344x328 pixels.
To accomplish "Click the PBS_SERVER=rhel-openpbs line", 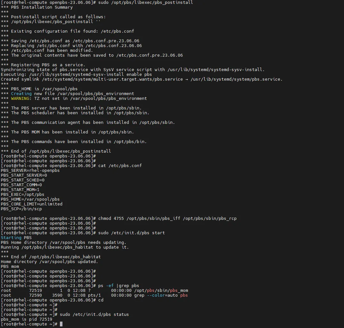I will (30, 171).
